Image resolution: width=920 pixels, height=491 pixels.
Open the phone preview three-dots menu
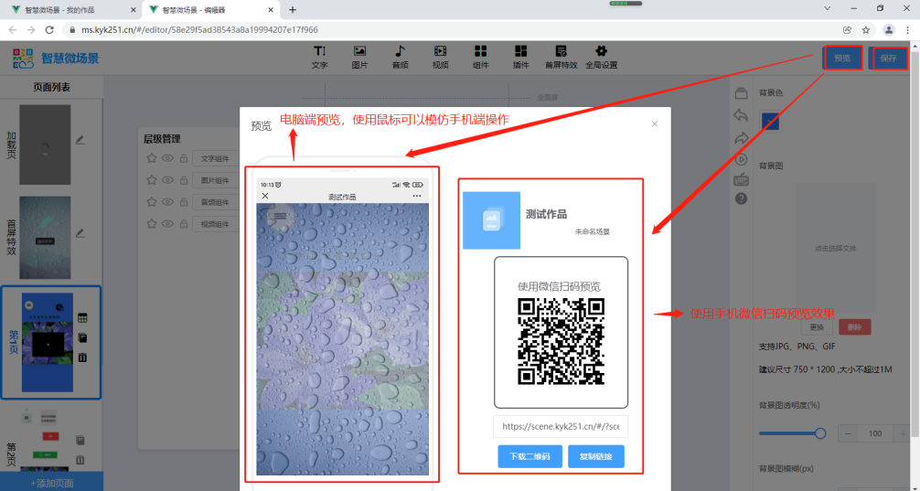click(x=417, y=197)
